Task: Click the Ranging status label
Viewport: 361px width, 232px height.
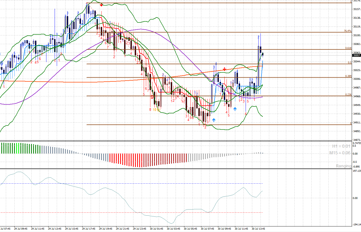Action: (344, 166)
